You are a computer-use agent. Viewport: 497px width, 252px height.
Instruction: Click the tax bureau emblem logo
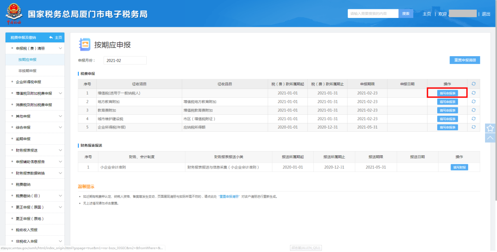point(13,14)
